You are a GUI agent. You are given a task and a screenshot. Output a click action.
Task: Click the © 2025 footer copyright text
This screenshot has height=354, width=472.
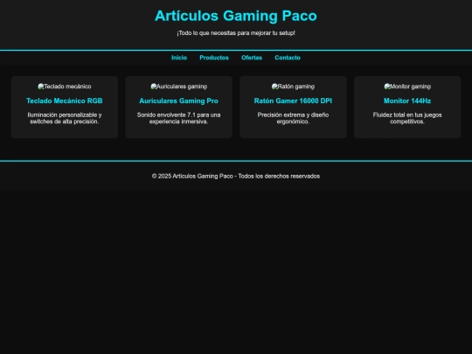click(x=236, y=176)
